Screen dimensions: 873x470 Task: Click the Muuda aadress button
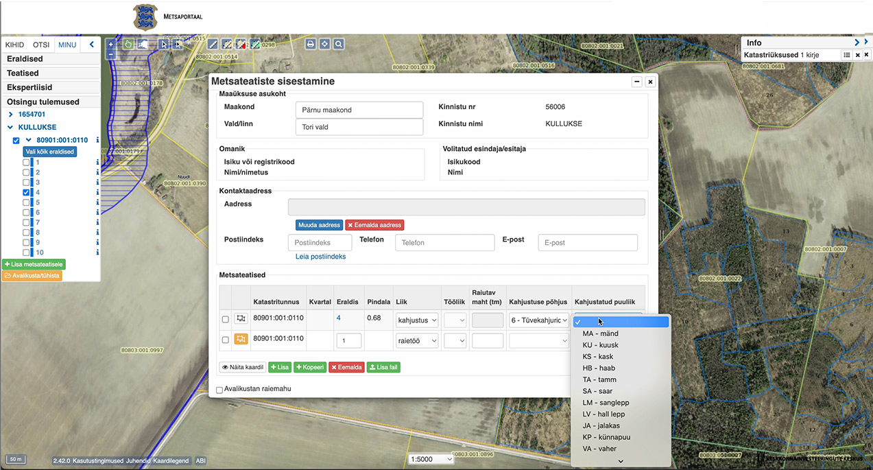(319, 225)
